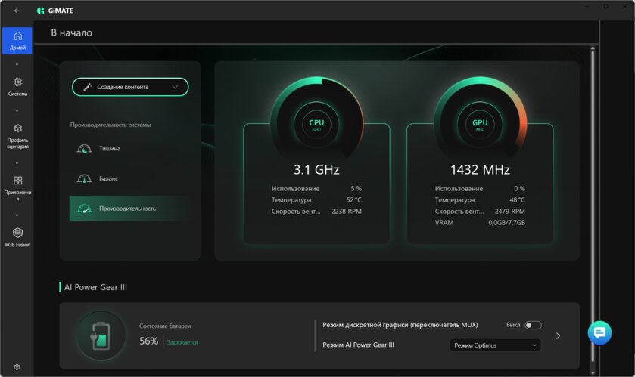Select the Баланс performance mode
The image size is (635, 377).
click(129, 178)
